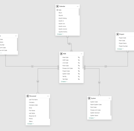Select the Quarter Ending field in Calendar
The image size is (134, 131).
pyautogui.click(x=63, y=32)
